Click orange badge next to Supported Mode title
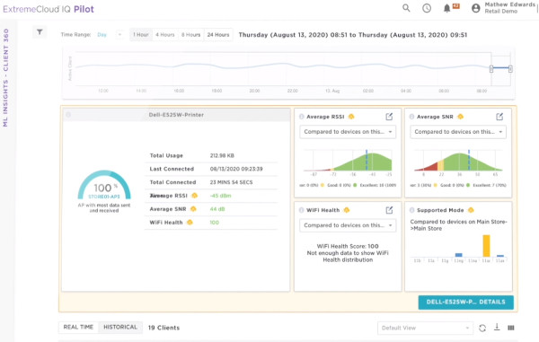539x342 pixels. point(471,210)
